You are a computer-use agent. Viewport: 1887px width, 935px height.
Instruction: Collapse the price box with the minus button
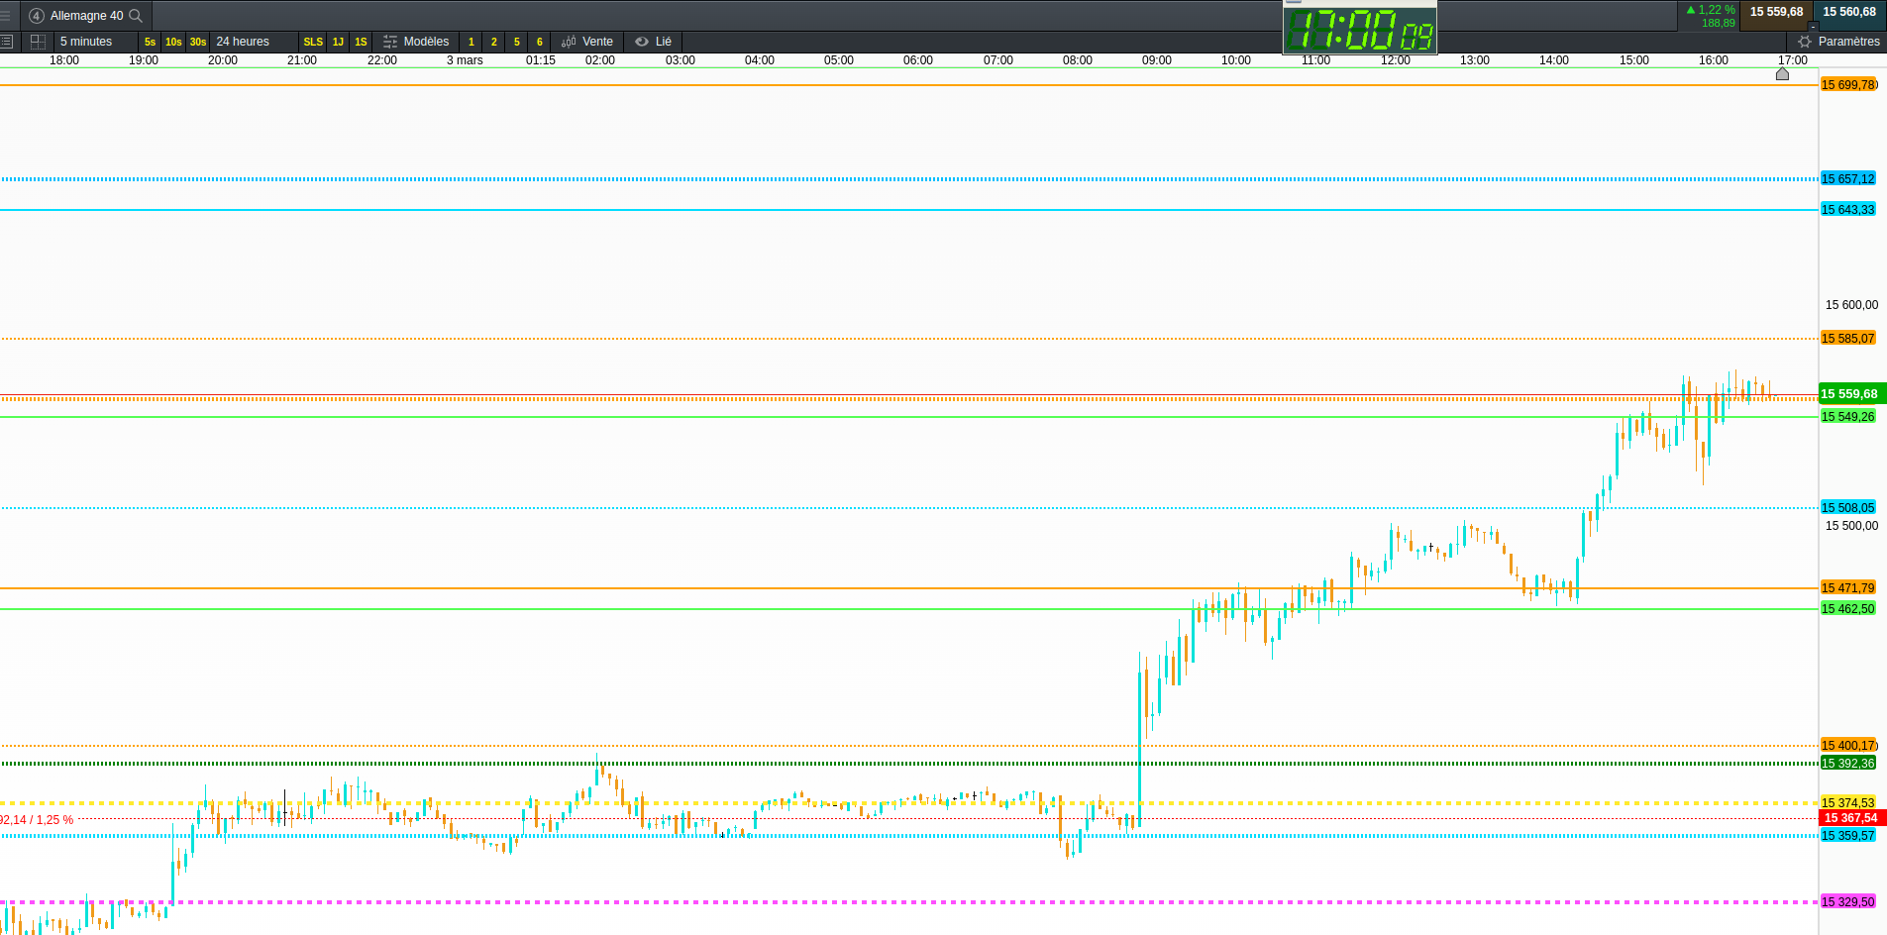point(1813,27)
